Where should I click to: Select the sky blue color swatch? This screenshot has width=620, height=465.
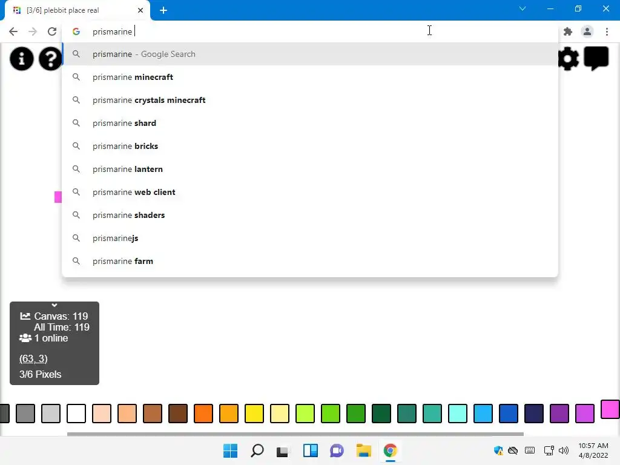pyautogui.click(x=483, y=414)
